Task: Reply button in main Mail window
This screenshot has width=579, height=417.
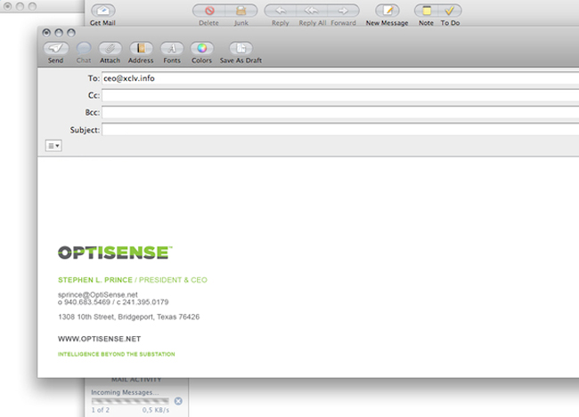Action: [x=281, y=11]
